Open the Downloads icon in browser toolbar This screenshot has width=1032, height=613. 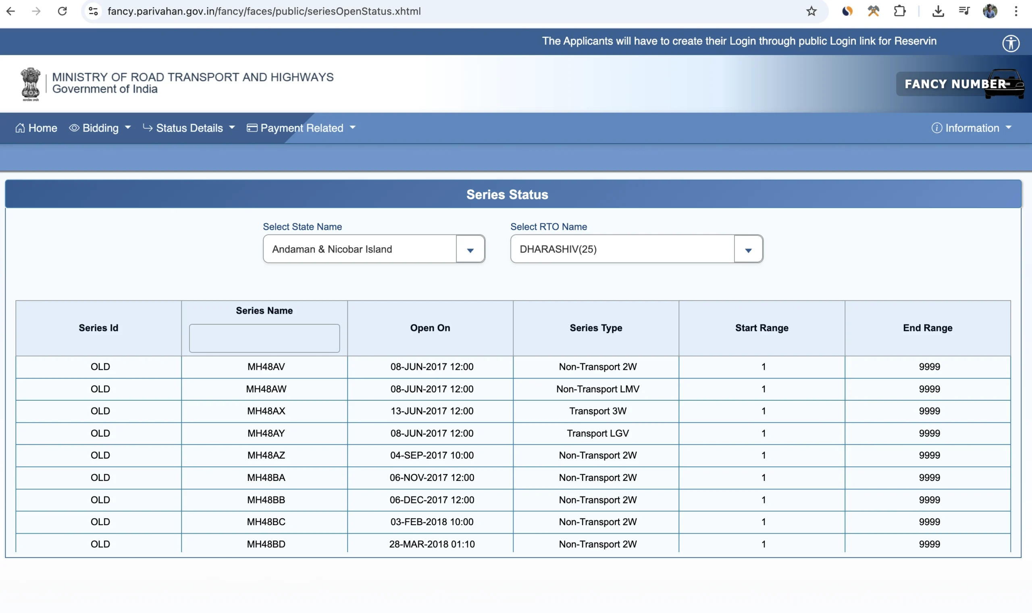[x=938, y=11]
